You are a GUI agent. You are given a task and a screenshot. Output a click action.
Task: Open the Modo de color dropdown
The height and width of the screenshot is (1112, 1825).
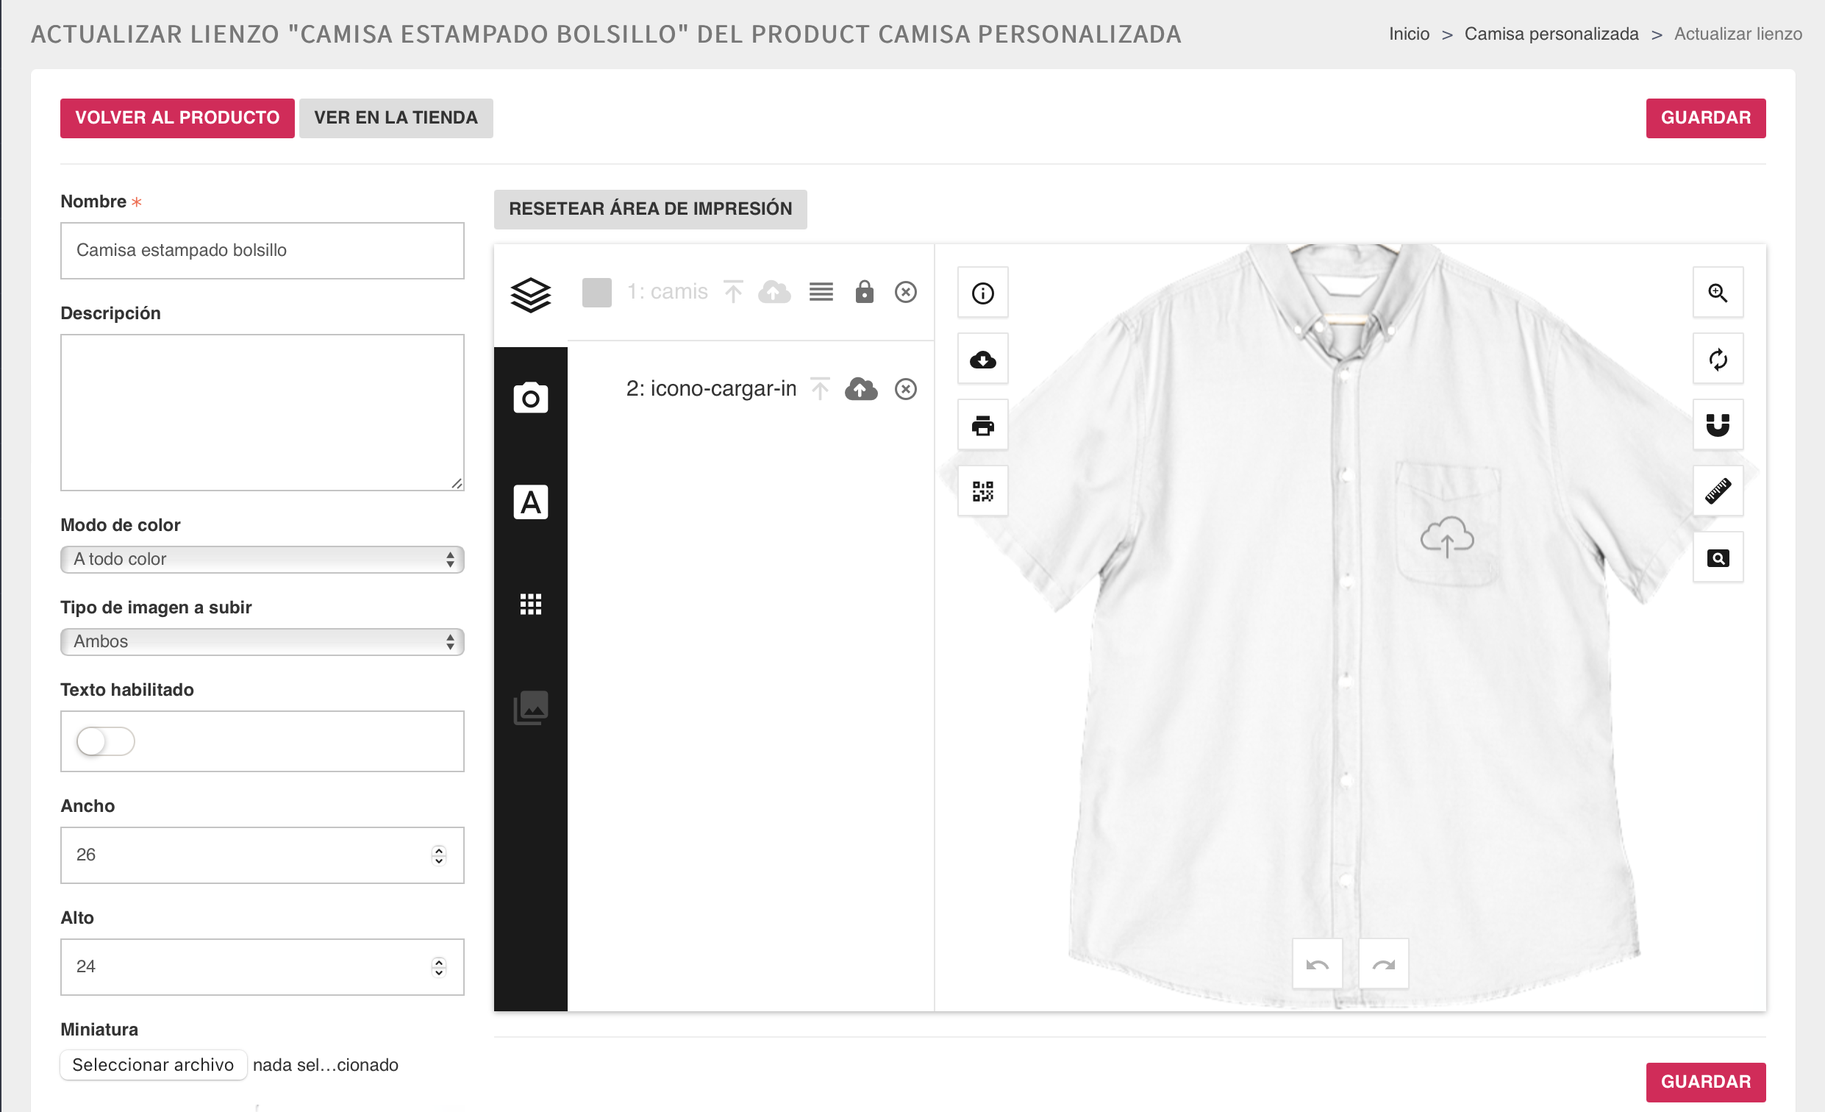pos(262,560)
